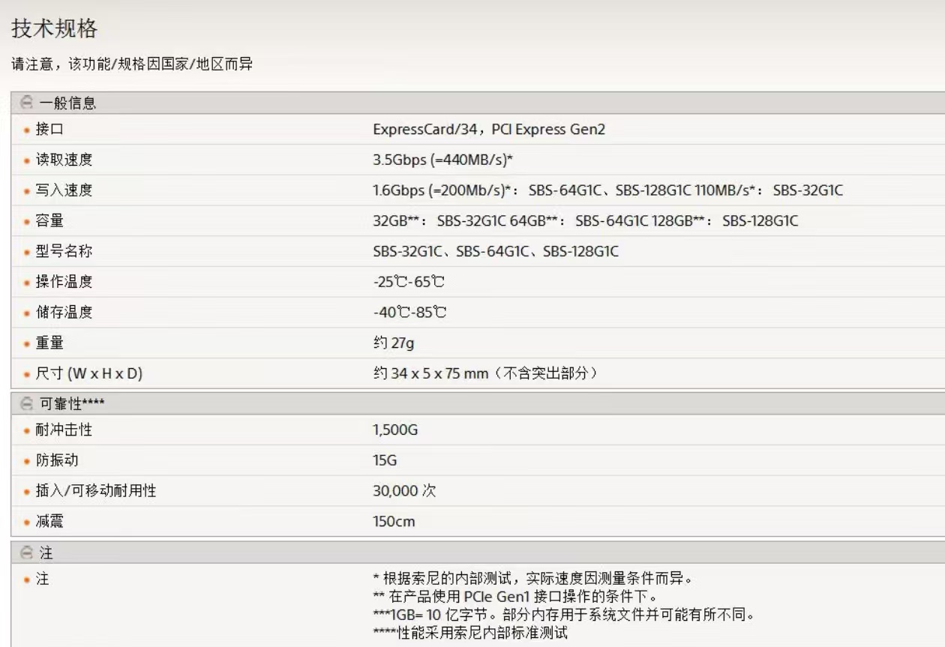Collapse the 一般信息 section using its minus icon
Image resolution: width=945 pixels, height=647 pixels.
click(x=27, y=103)
